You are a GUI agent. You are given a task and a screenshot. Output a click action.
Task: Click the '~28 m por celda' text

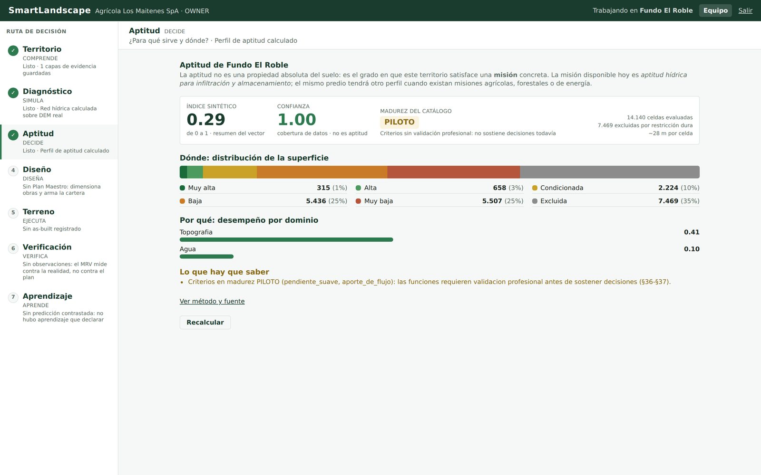pos(671,133)
